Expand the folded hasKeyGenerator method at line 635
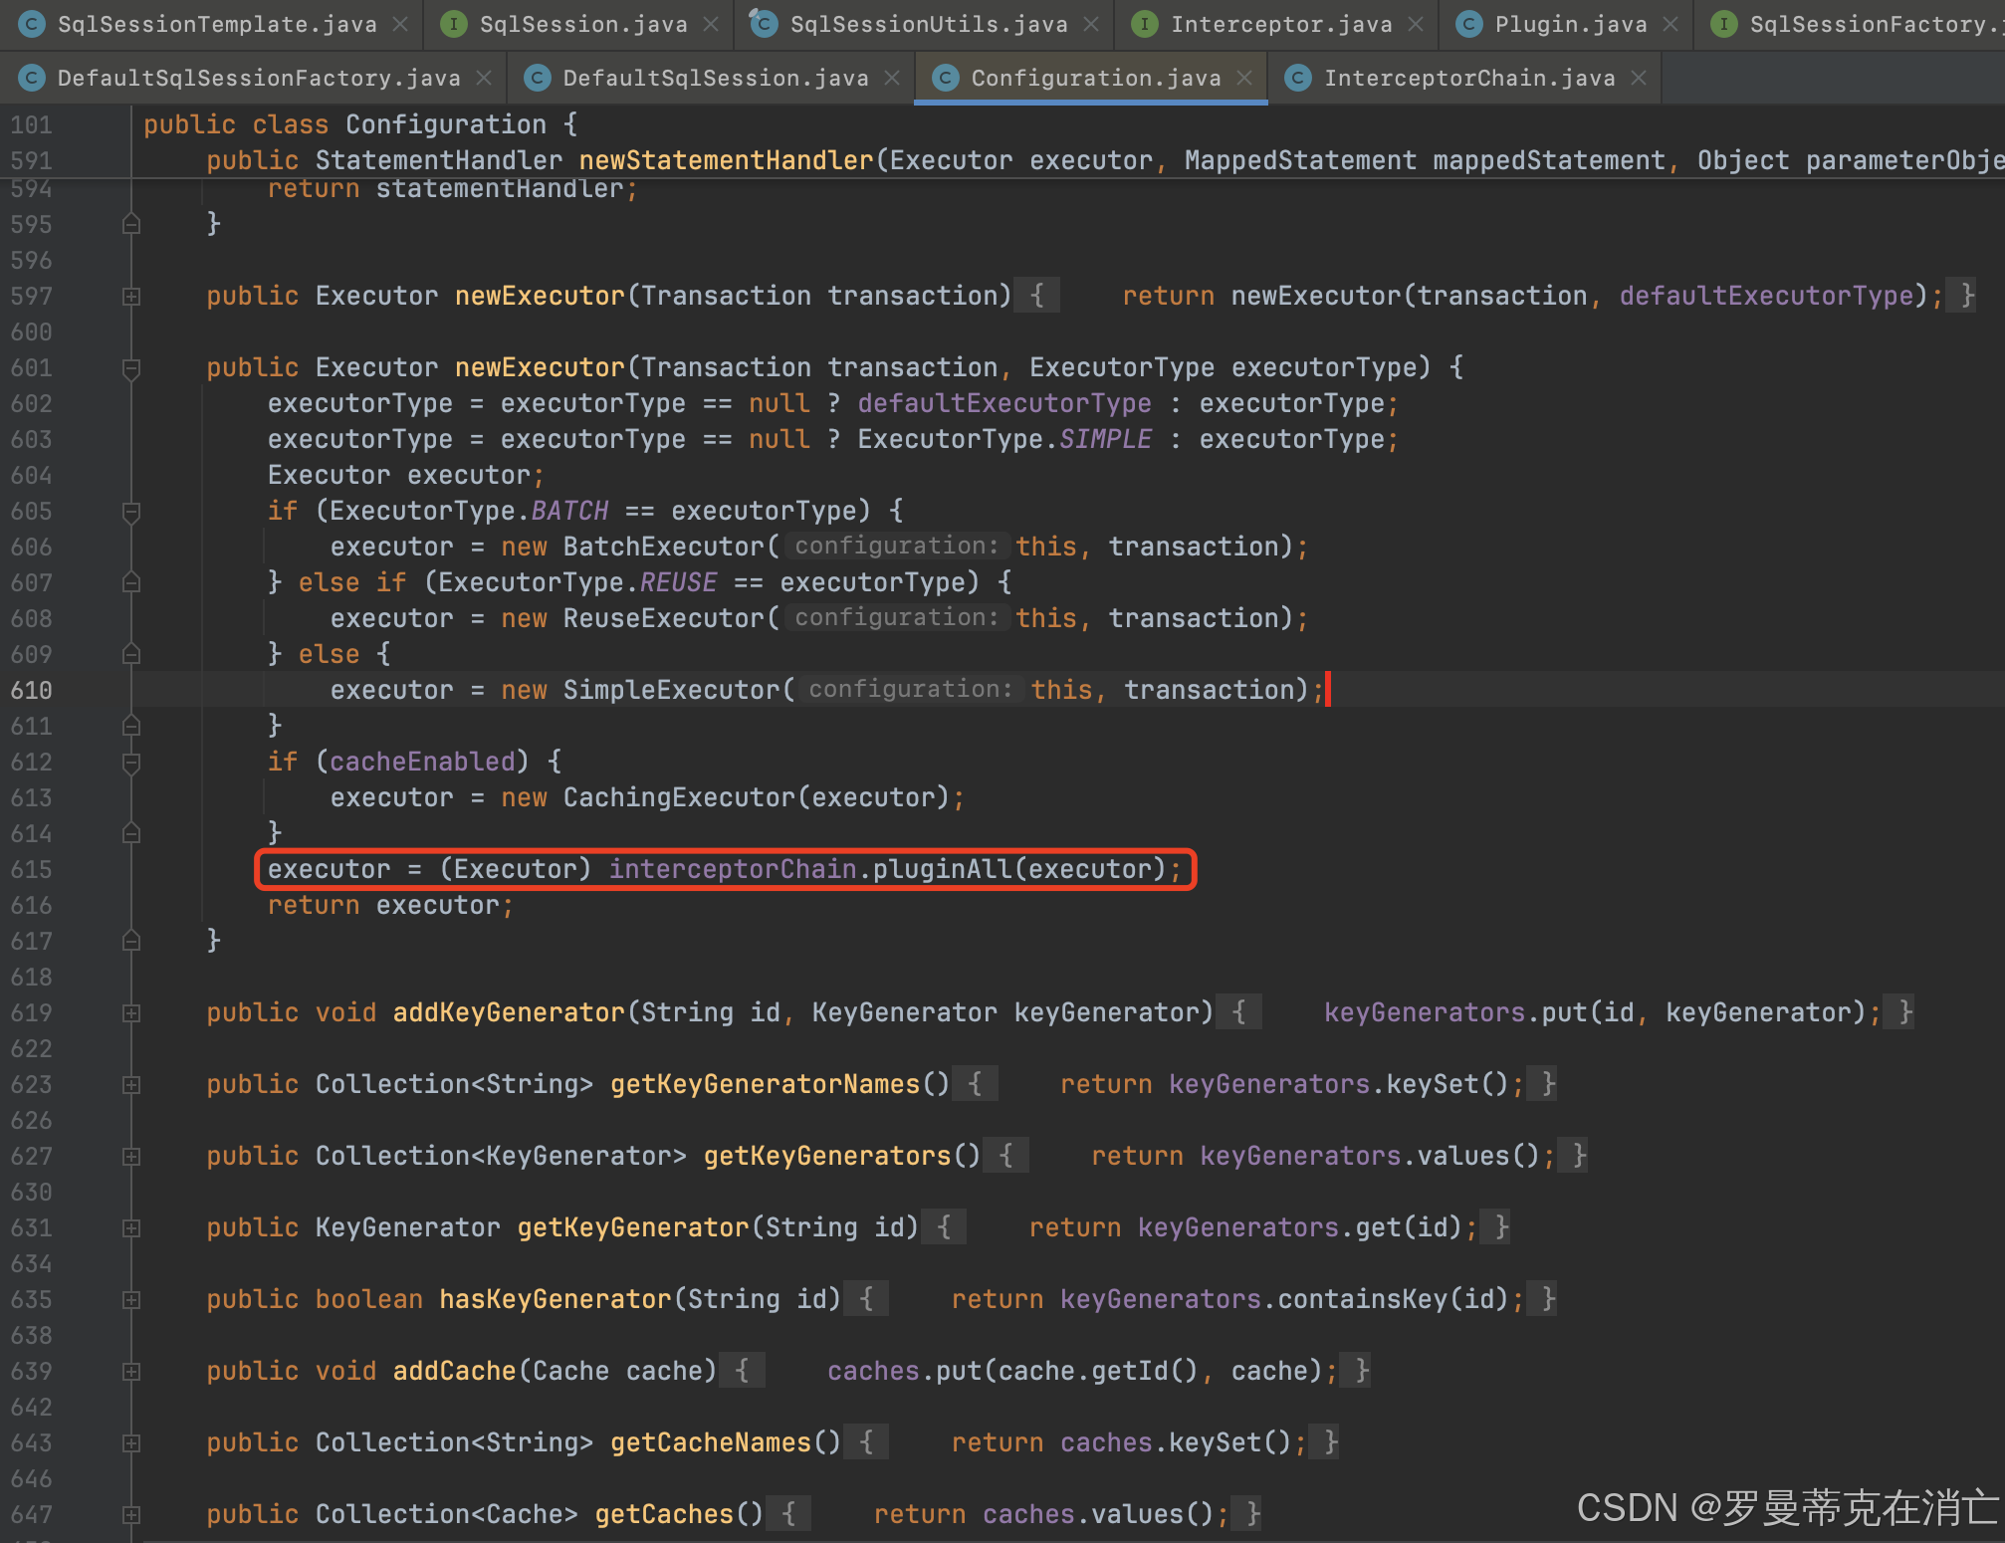Image resolution: width=2005 pixels, height=1543 pixels. coord(130,1300)
